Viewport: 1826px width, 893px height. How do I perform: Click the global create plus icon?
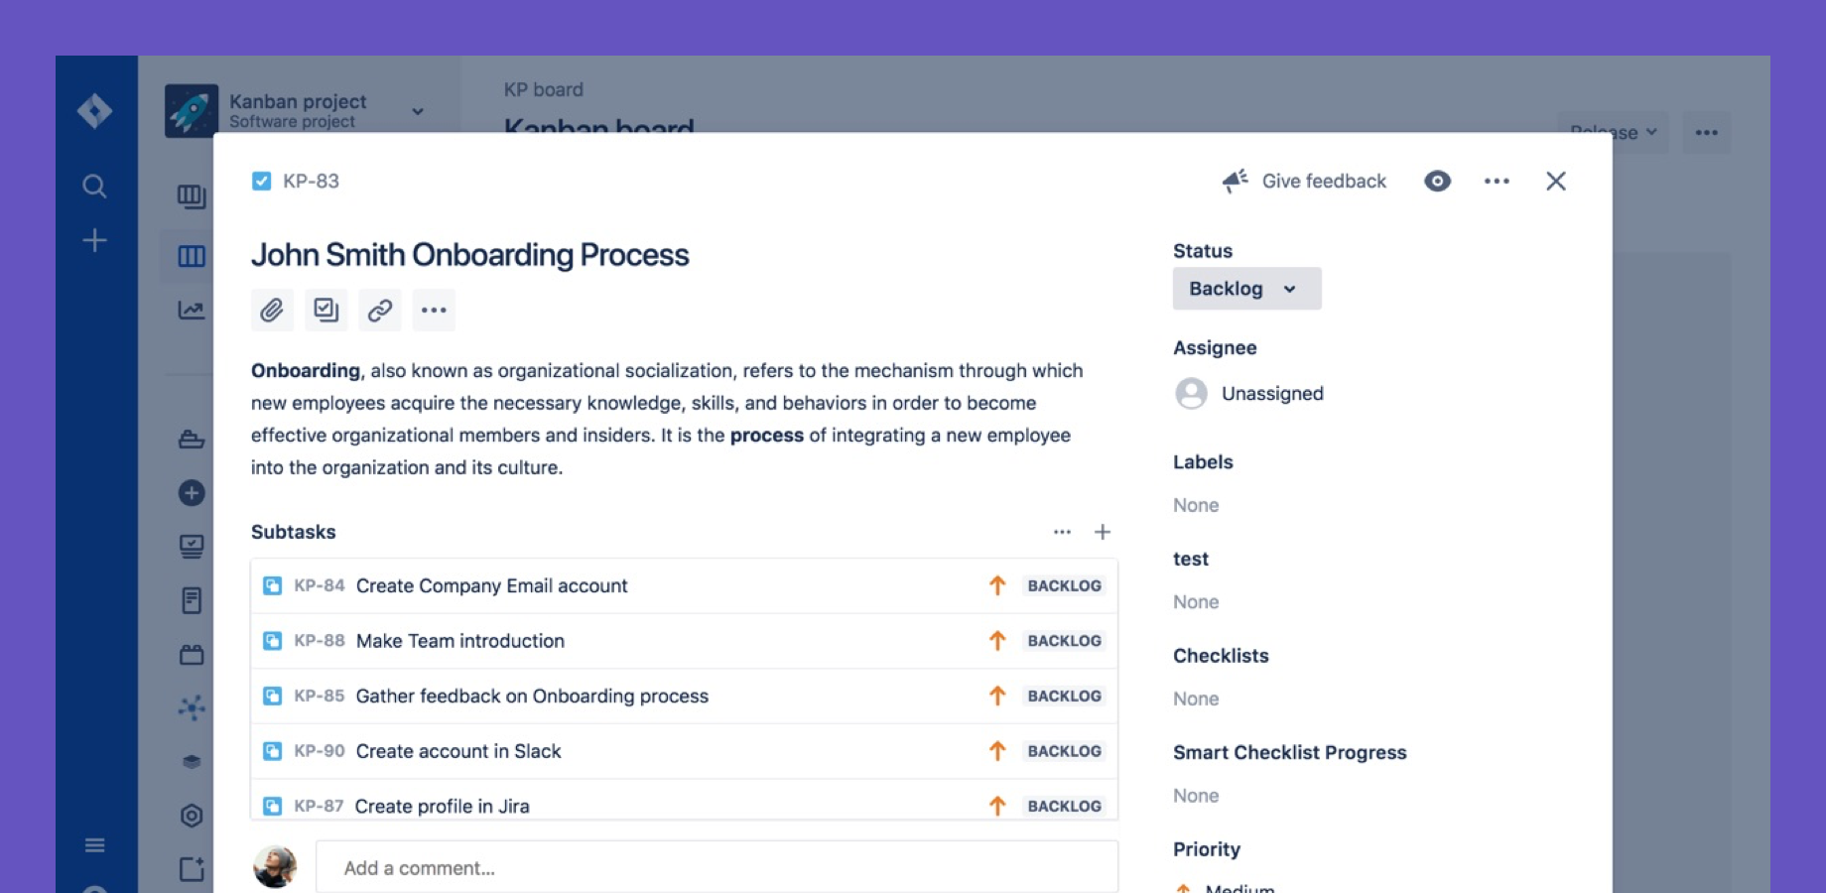pyautogui.click(x=94, y=240)
